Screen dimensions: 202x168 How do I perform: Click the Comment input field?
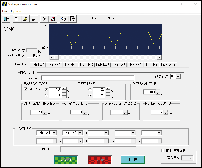tap(88, 78)
